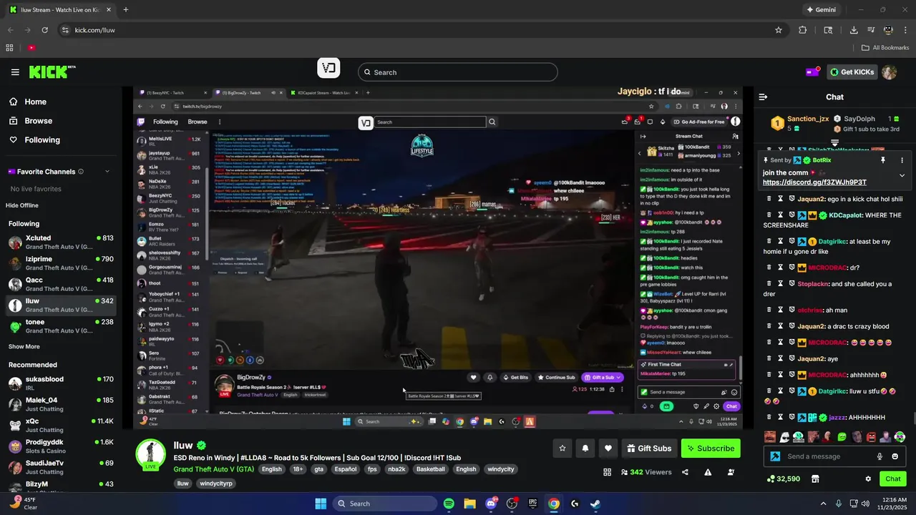The height and width of the screenshot is (515, 916).
Task: Show hidden system tray icons chevron
Action: (823, 504)
